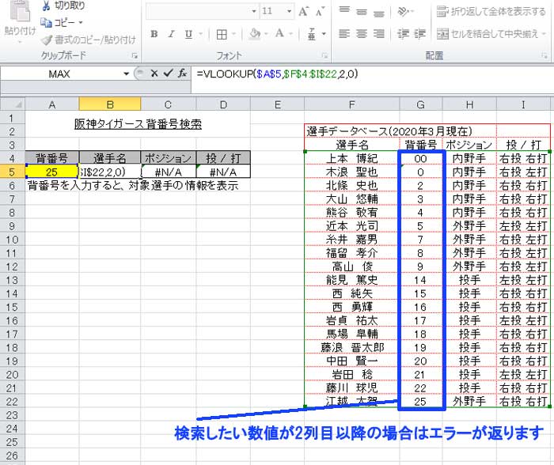Click the Select All corner button

(x=13, y=104)
